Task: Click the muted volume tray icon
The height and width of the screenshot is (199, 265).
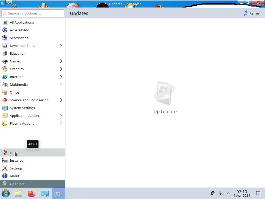Action: click(x=221, y=193)
